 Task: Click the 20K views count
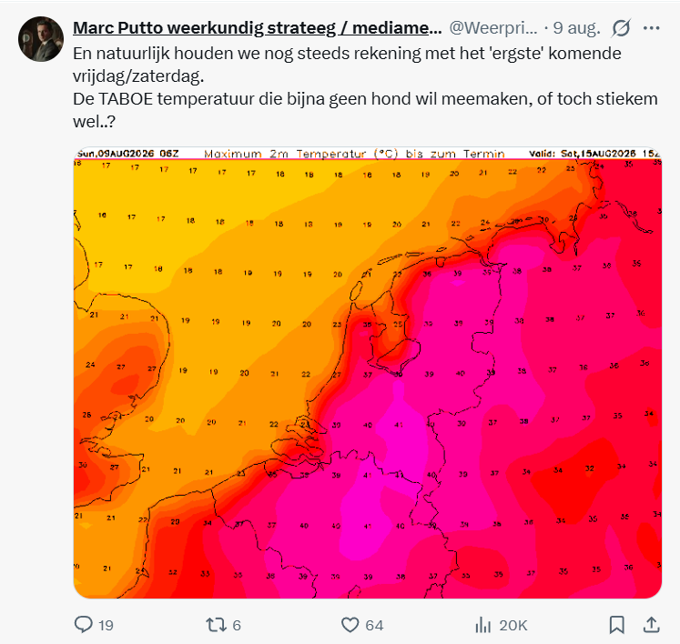(513, 626)
